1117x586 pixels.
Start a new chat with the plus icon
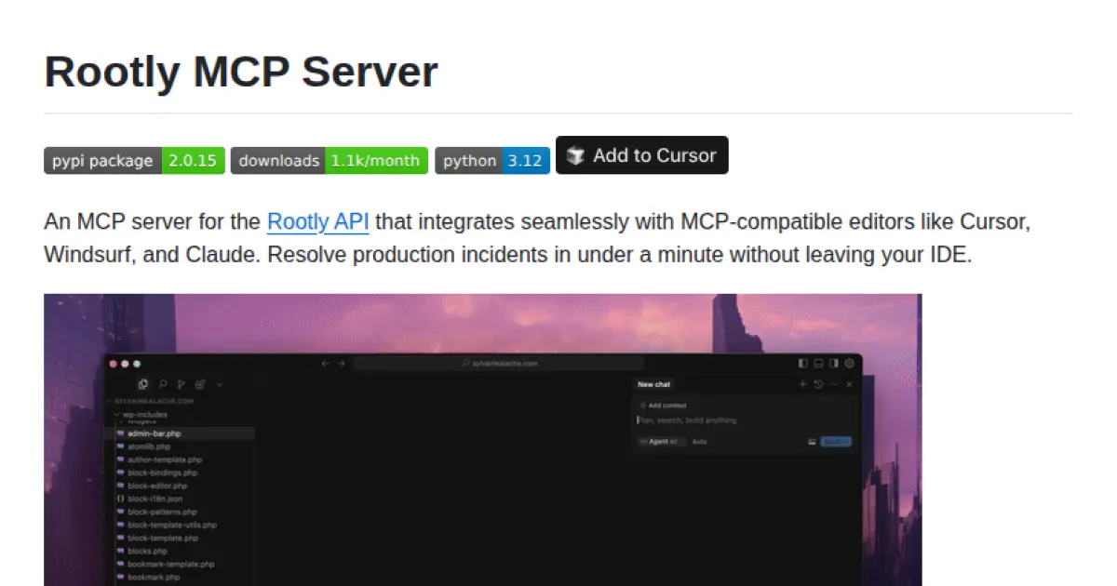802,384
